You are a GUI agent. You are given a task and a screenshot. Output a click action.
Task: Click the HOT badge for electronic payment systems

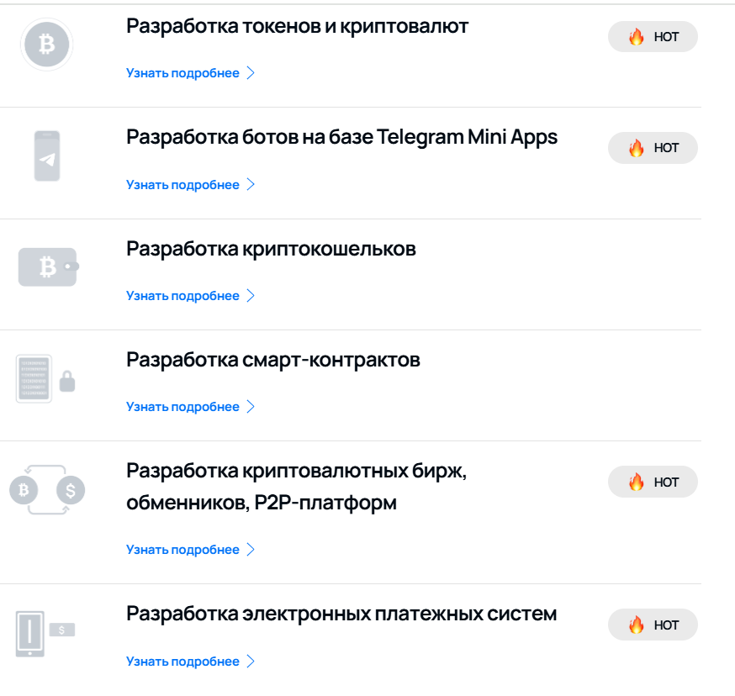pos(653,625)
